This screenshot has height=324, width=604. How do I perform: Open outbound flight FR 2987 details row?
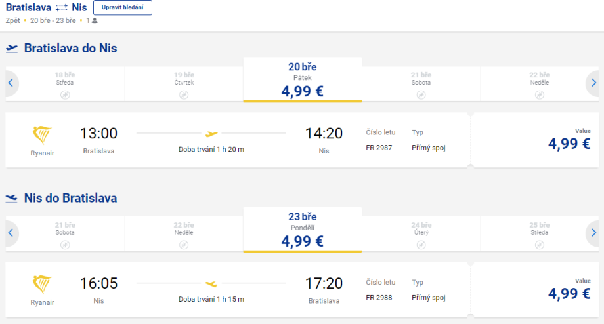(x=236, y=140)
